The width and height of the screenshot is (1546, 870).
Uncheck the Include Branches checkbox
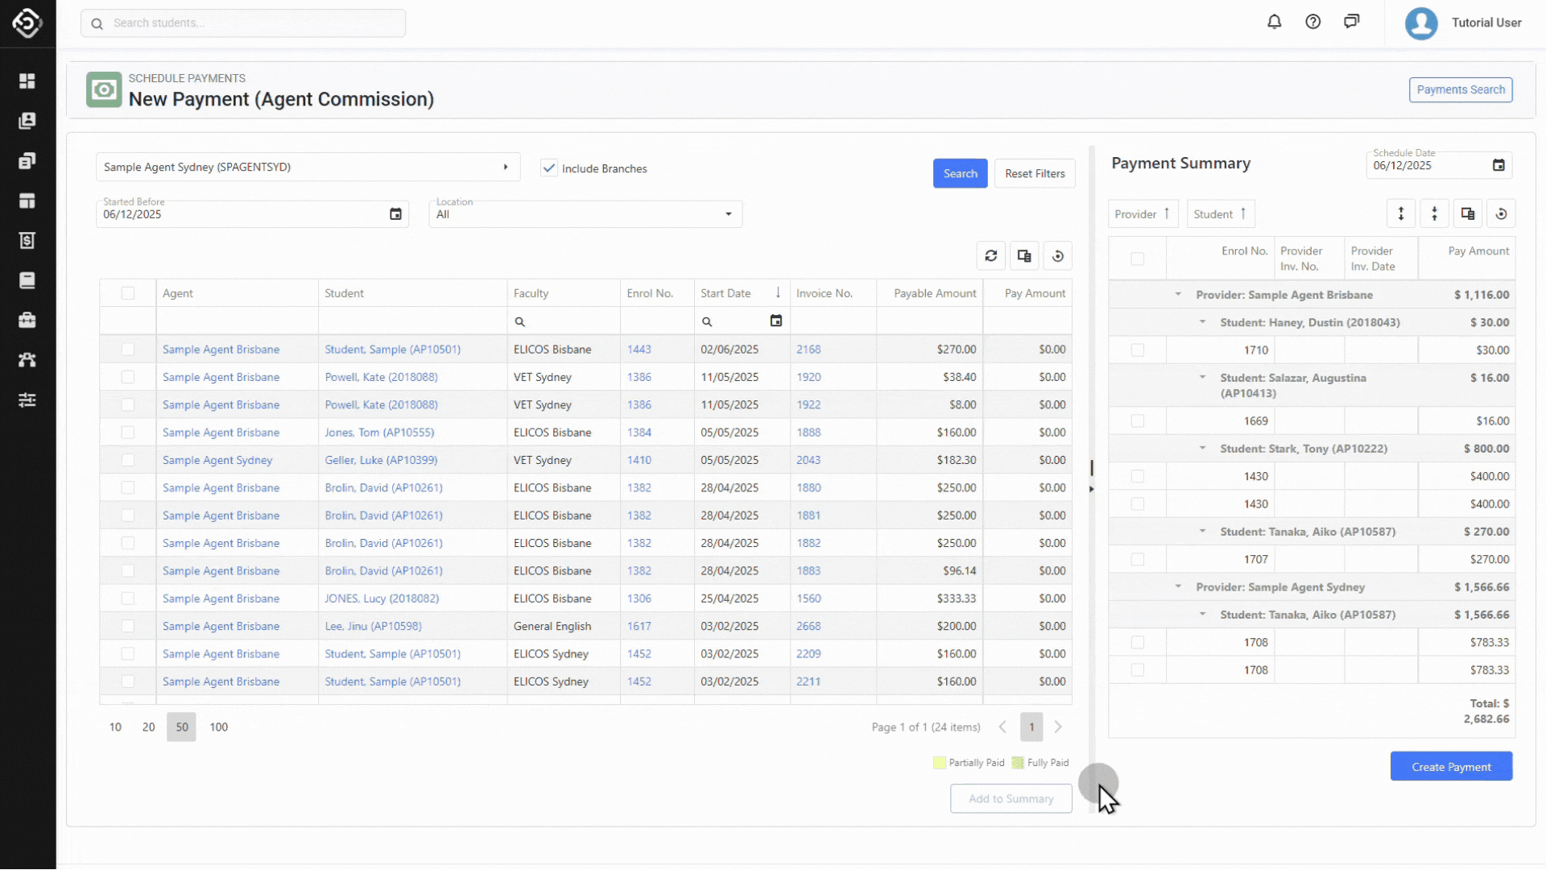[549, 168]
